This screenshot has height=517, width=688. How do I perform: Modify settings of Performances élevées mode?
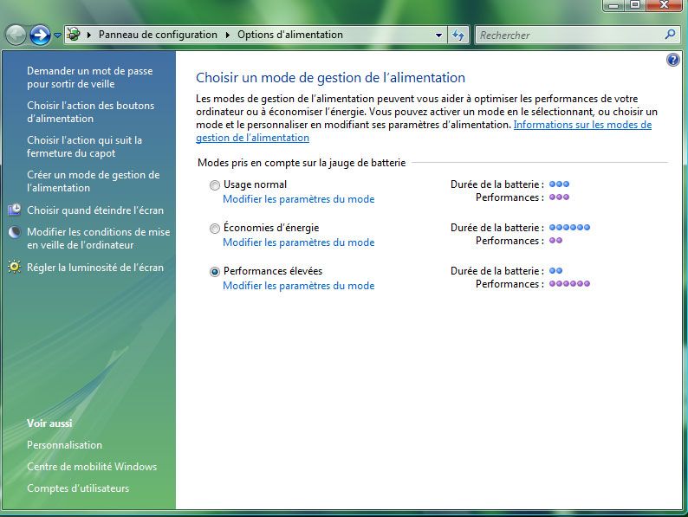point(299,286)
